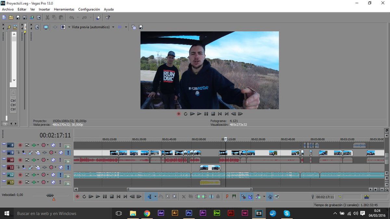The width and height of the screenshot is (390, 219).
Task: Open automation settings dropdown on track 8
Action: (48, 145)
